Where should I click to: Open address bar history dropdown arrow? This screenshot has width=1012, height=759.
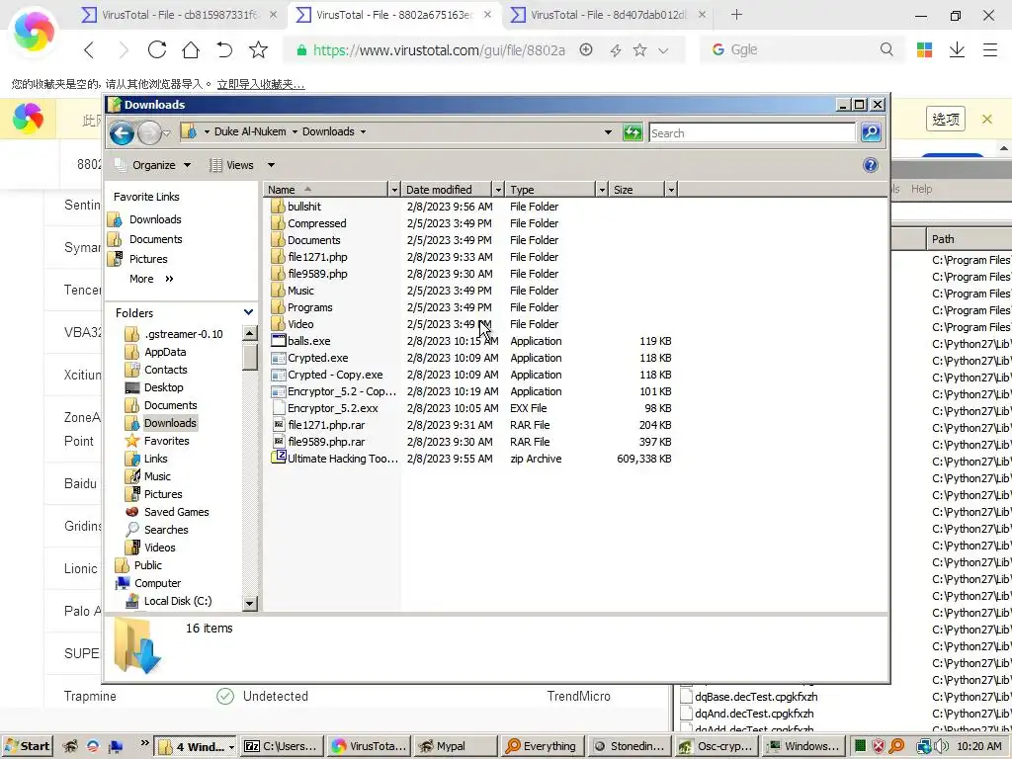coord(608,132)
